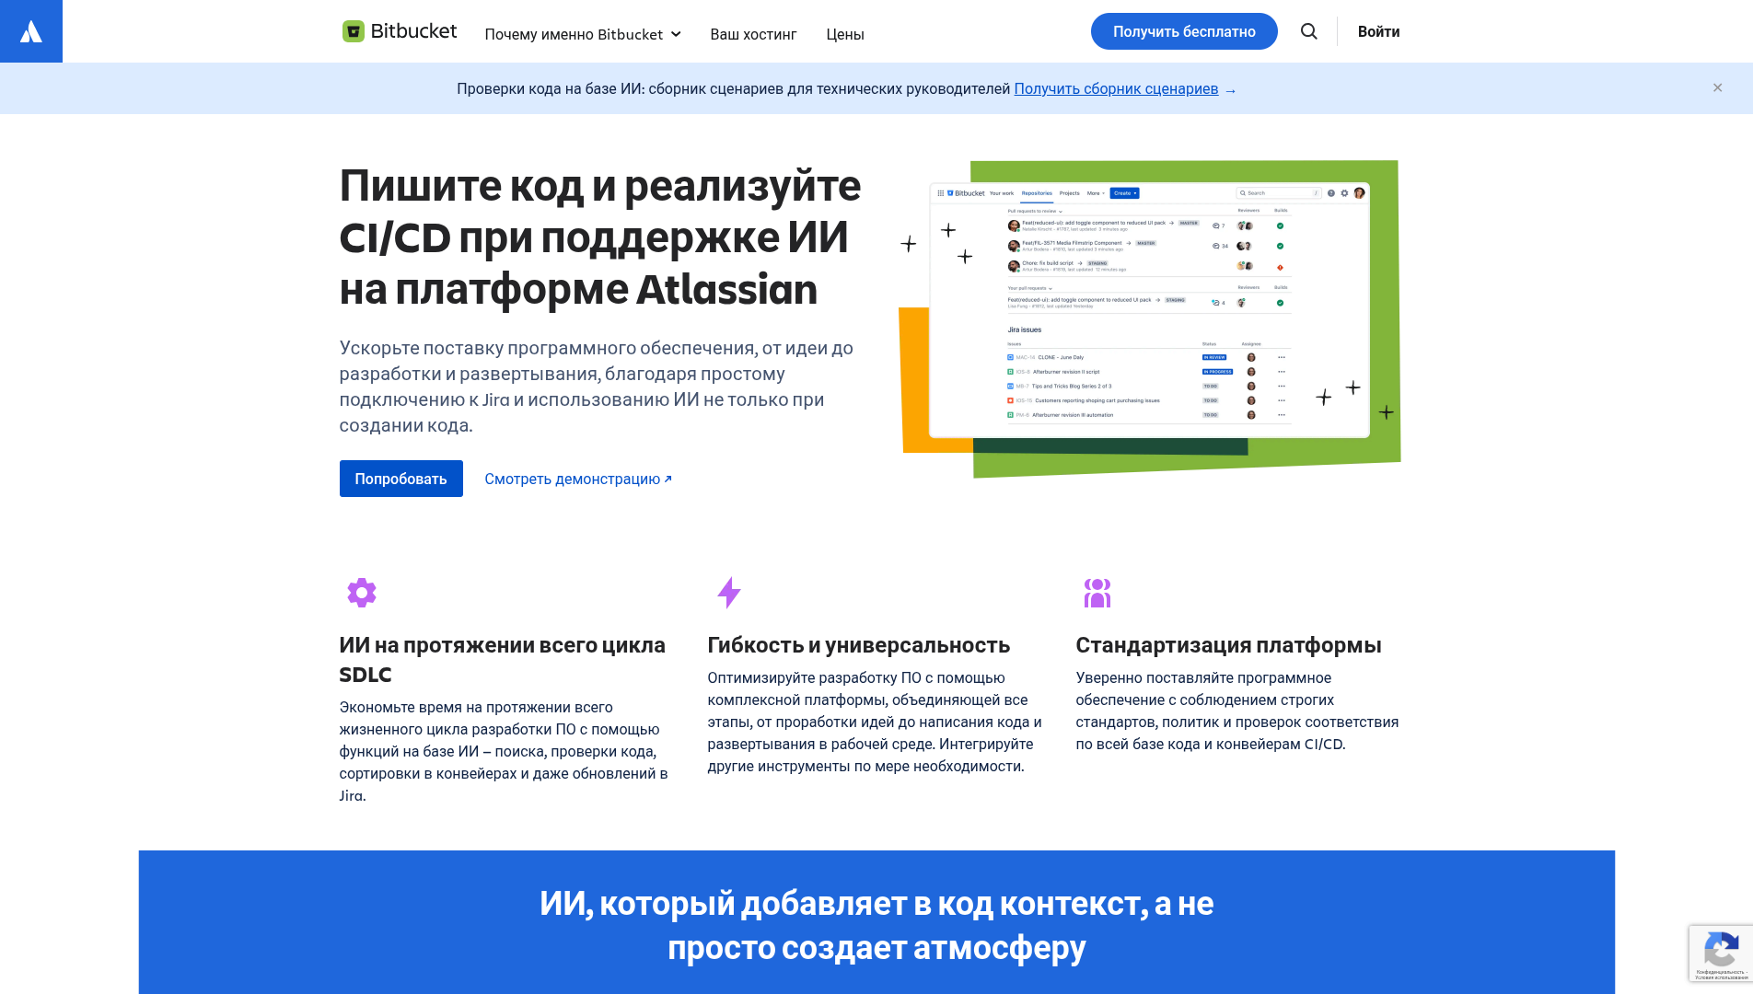Click the Atlassian logo in the top-left corner
The height and width of the screenshot is (994, 1753).
point(30,30)
